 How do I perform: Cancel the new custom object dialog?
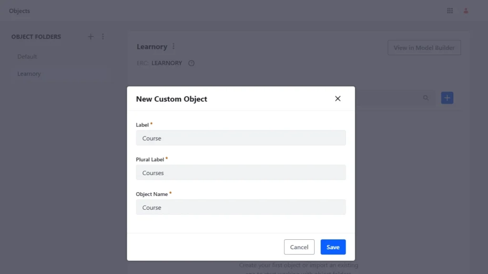(299, 247)
